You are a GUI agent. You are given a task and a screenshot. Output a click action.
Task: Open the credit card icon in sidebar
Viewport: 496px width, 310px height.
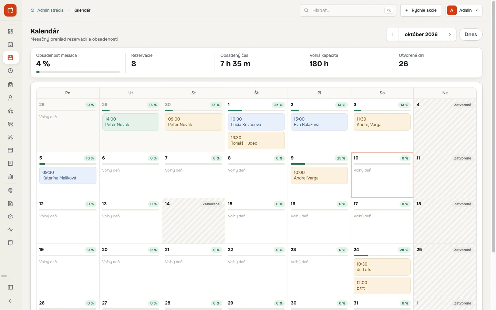point(10,150)
